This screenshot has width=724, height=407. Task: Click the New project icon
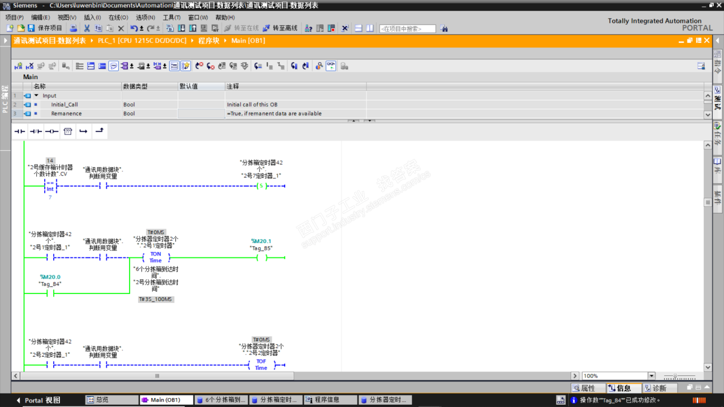point(10,28)
